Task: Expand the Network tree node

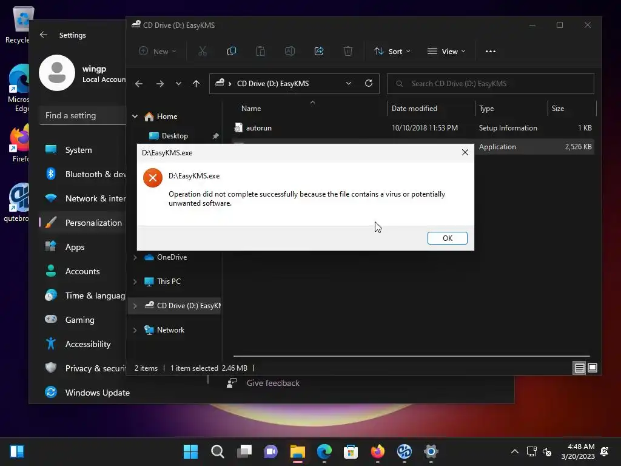Action: point(135,330)
